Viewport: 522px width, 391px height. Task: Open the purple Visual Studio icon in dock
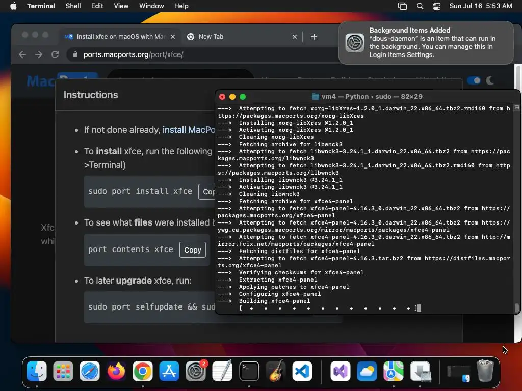[x=340, y=371]
